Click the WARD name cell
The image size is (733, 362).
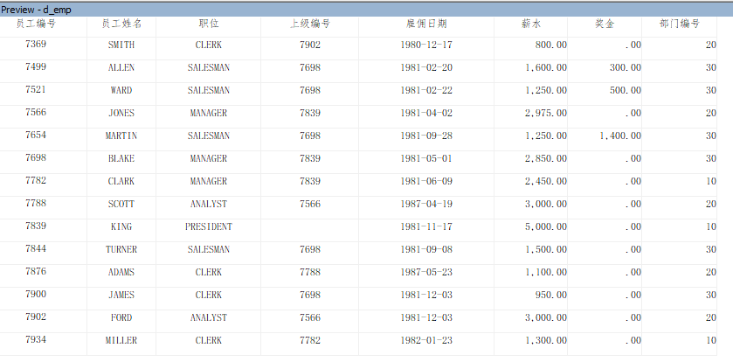pos(121,90)
